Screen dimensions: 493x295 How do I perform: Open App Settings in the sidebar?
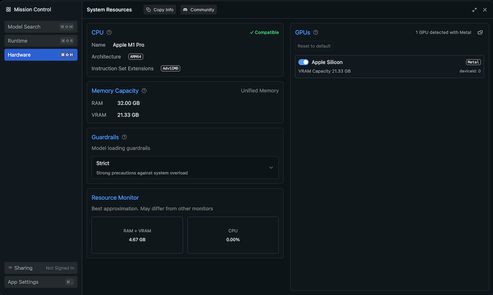(x=41, y=282)
